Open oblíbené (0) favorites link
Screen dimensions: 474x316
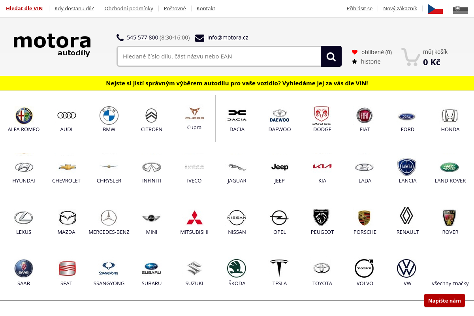pos(376,52)
